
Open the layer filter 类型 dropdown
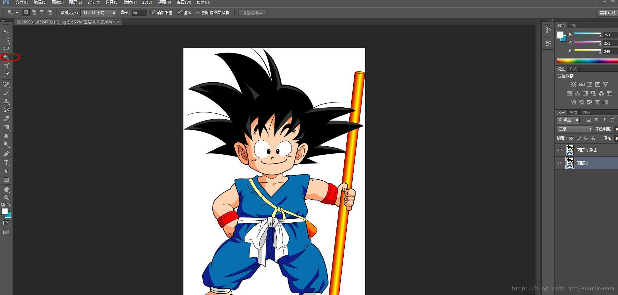(x=568, y=120)
